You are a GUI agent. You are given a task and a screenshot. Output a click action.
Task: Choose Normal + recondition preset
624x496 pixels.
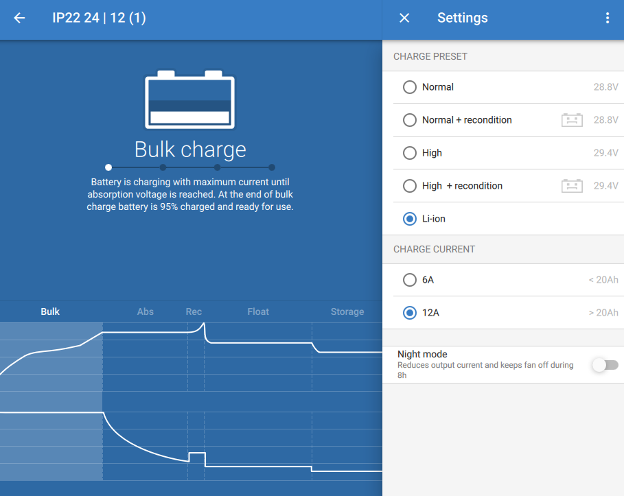click(410, 120)
